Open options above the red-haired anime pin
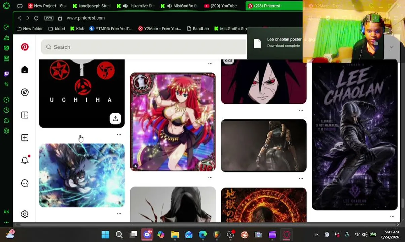 point(210,64)
